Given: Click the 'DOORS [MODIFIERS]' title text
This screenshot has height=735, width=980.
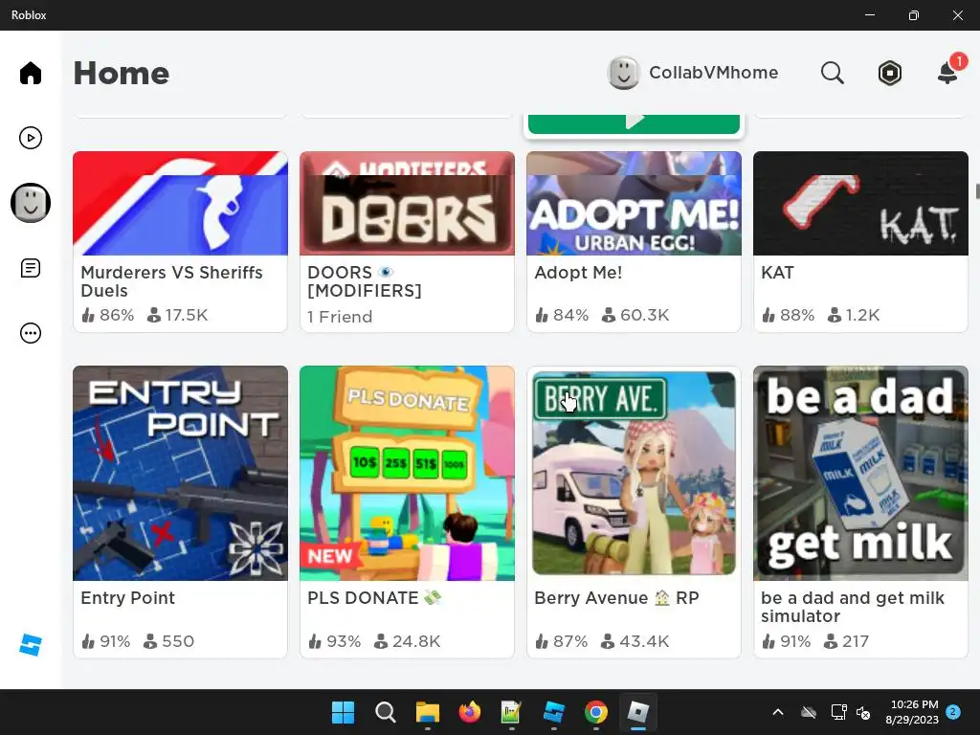Looking at the screenshot, I should coord(365,281).
